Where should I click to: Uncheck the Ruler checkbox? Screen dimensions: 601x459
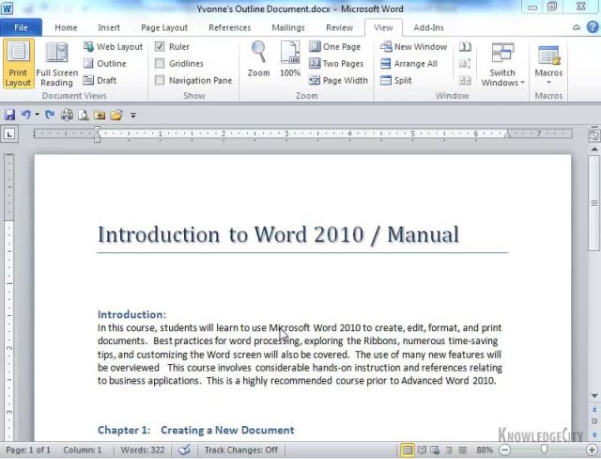click(160, 47)
